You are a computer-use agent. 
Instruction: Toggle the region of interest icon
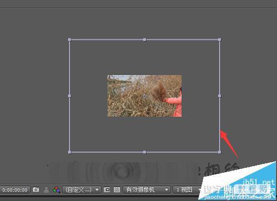click(x=107, y=189)
